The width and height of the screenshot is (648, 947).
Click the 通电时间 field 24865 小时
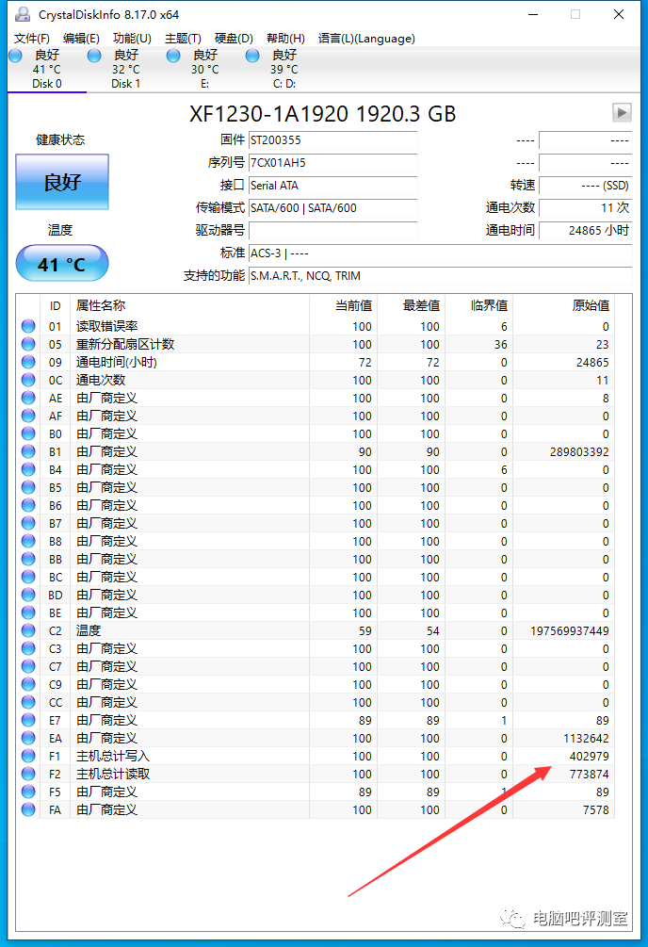click(585, 231)
